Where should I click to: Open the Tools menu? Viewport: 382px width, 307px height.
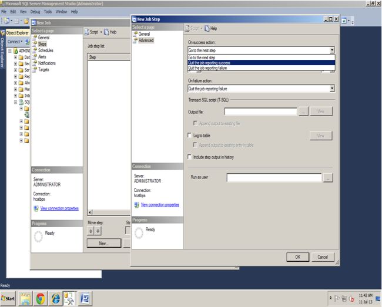[x=48, y=12]
